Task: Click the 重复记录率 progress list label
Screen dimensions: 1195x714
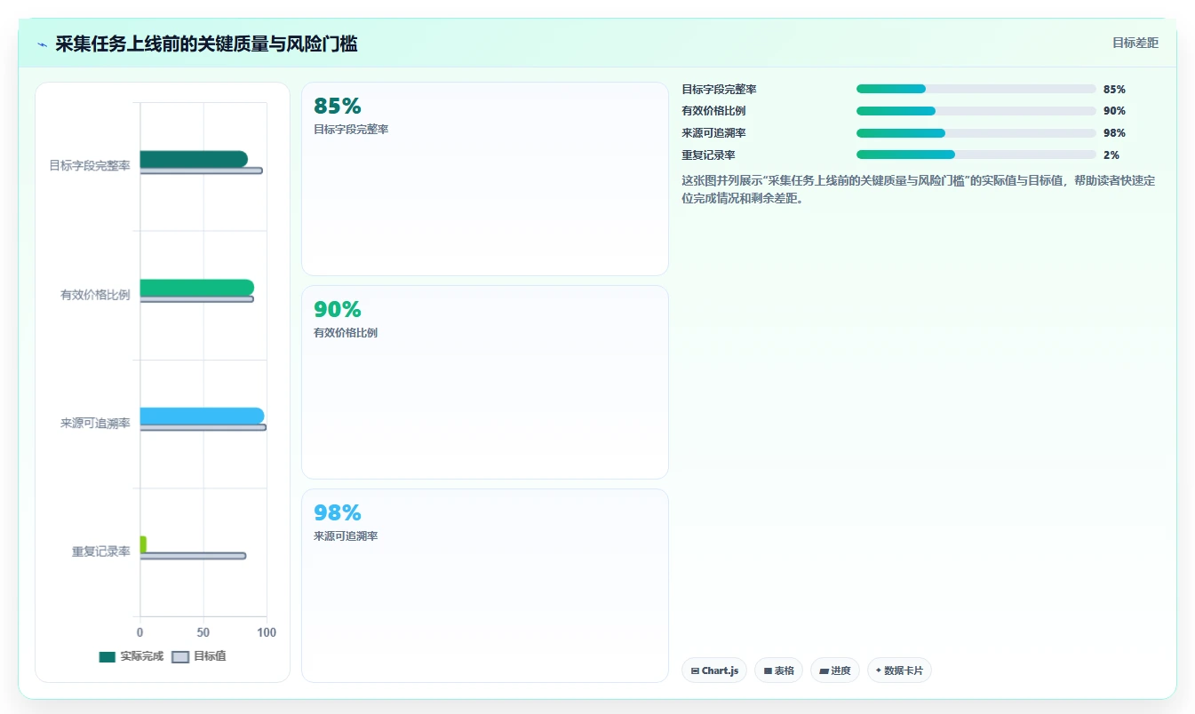Action: (708, 155)
